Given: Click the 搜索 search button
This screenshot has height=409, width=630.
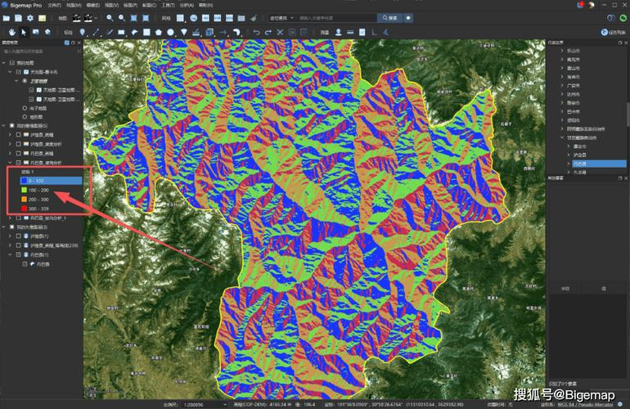Looking at the screenshot, I should (388, 17).
